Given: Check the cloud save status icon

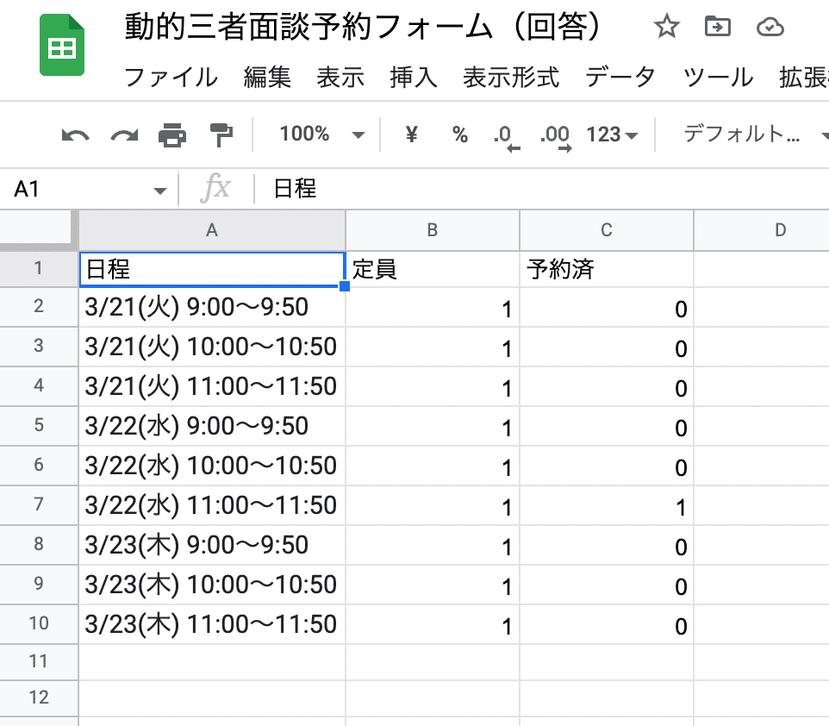Looking at the screenshot, I should (x=770, y=27).
